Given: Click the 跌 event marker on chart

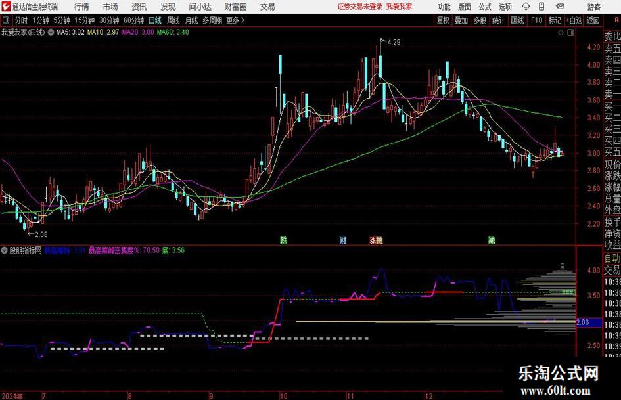Looking at the screenshot, I should click(x=284, y=240).
